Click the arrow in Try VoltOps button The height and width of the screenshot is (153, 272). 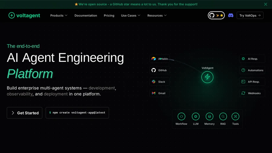(x=259, y=15)
